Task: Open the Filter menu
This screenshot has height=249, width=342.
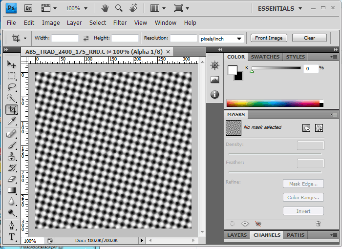Action: click(120, 22)
